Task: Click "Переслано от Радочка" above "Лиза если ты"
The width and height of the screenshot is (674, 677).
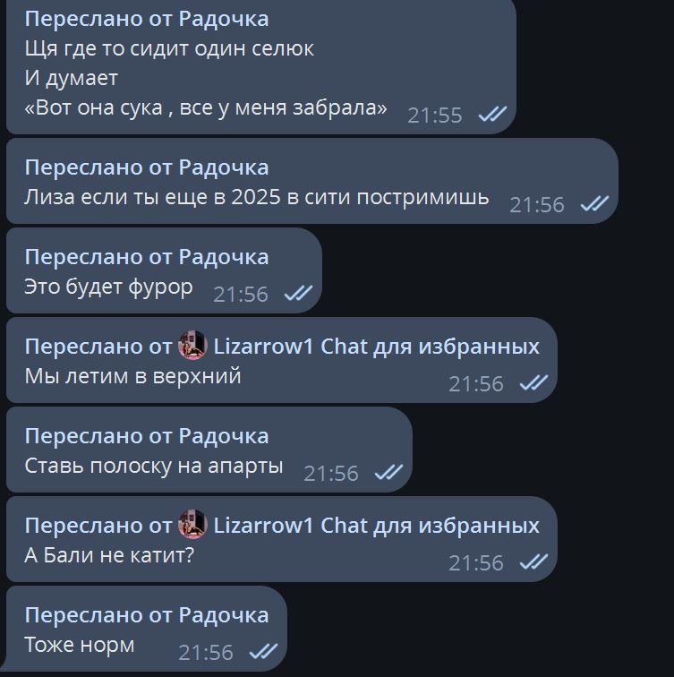Action: (x=147, y=167)
